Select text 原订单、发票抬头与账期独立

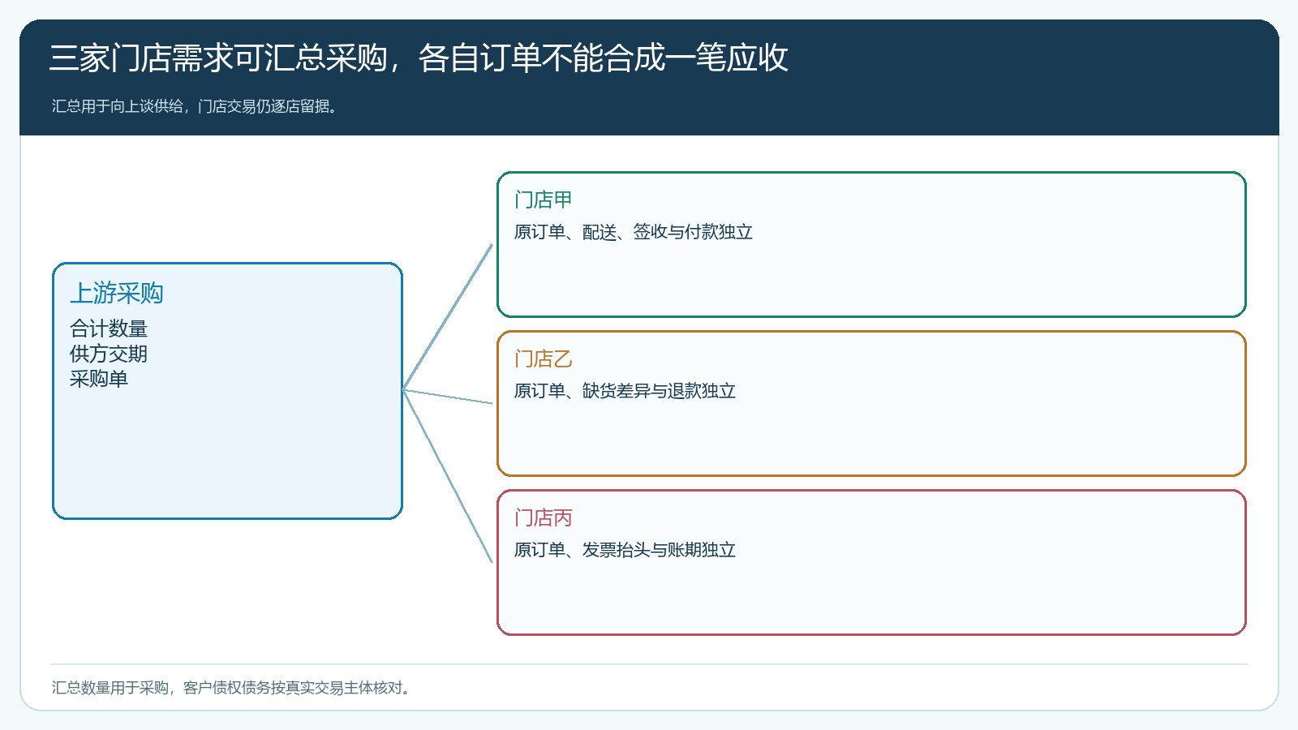click(625, 550)
